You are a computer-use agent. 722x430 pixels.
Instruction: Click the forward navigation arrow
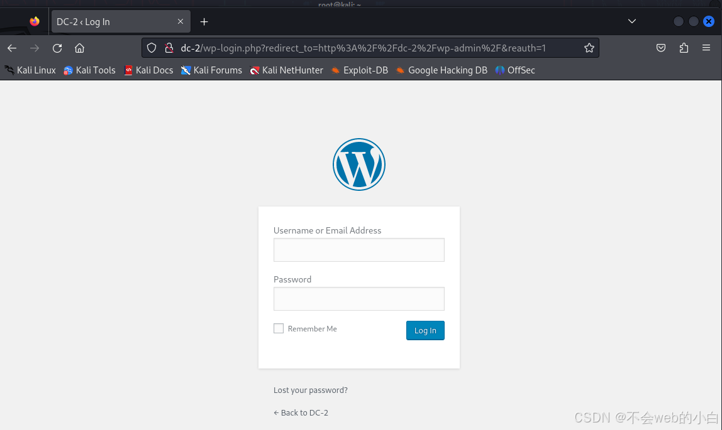point(35,48)
